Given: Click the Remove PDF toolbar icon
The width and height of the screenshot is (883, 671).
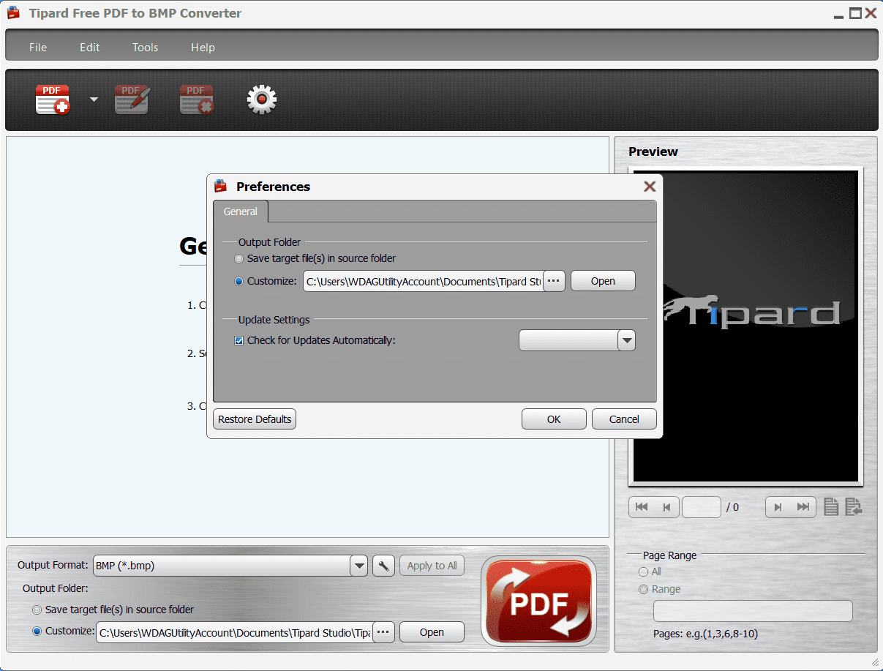Looking at the screenshot, I should 197,100.
